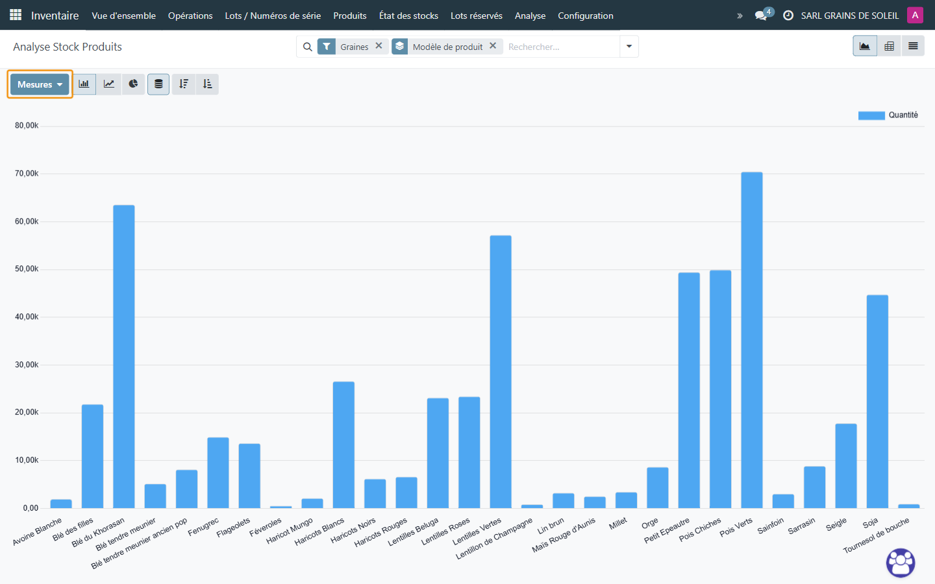Expand hidden menu items chevron

coord(740,16)
